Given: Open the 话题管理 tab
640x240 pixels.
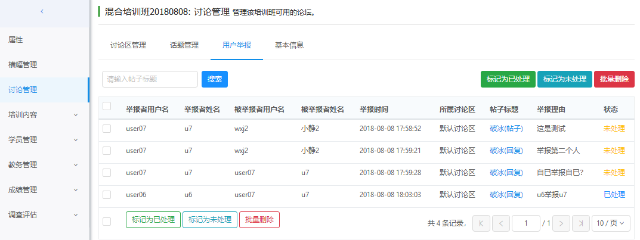Looking at the screenshot, I should (x=184, y=45).
